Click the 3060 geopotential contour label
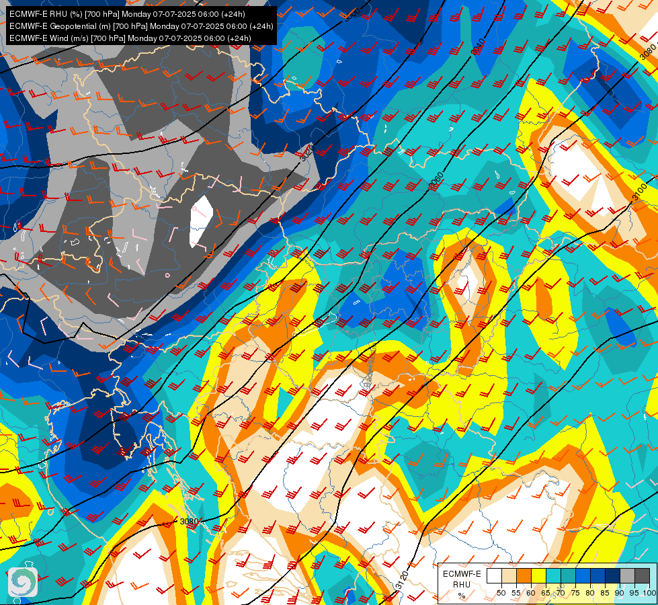Viewport: 658px width, 605px height. pos(436,181)
